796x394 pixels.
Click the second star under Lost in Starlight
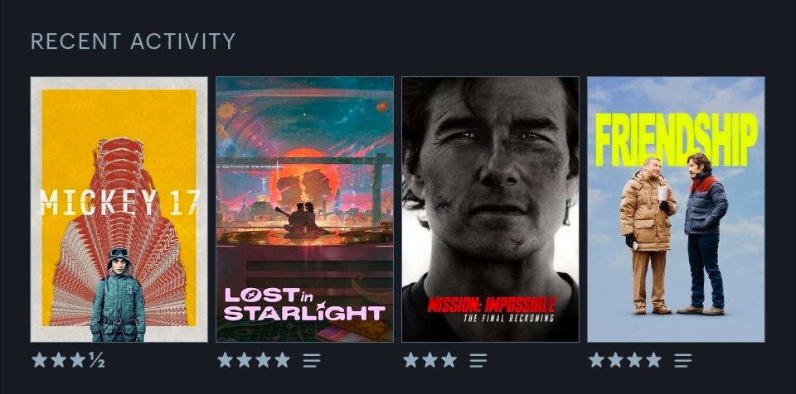click(x=244, y=360)
